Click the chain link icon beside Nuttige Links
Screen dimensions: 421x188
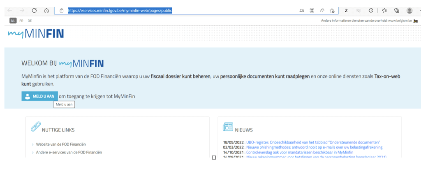36,126
